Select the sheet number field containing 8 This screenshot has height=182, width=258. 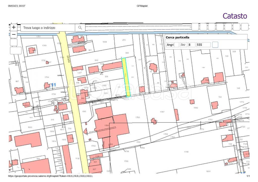pos(191,45)
